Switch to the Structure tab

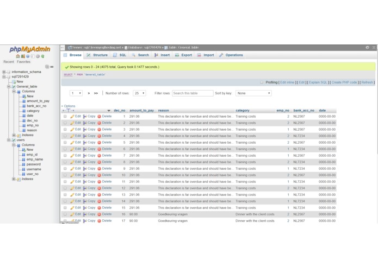coord(97,55)
